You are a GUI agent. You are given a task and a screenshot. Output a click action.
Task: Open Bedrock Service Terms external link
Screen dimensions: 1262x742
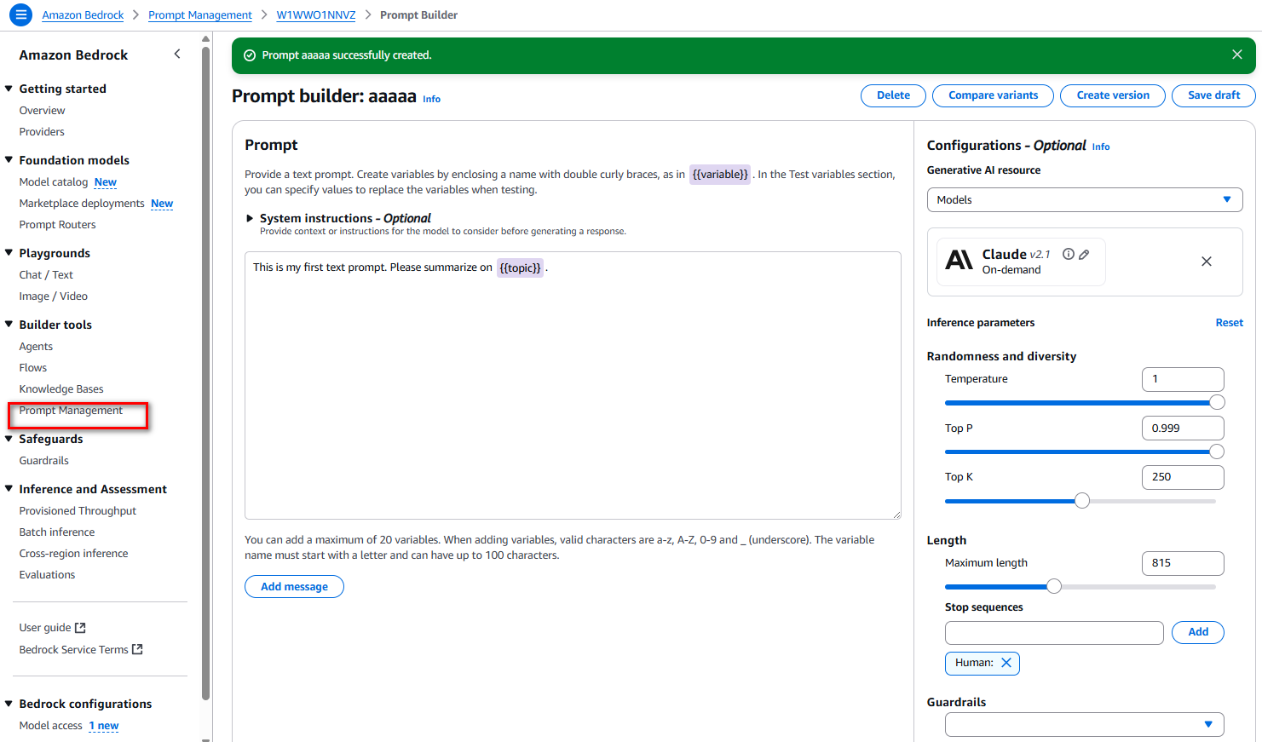(81, 650)
